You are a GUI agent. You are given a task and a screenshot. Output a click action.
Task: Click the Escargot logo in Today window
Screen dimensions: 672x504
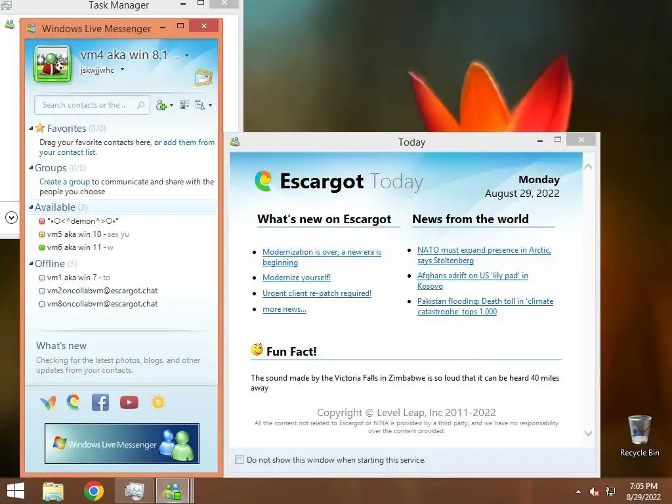pos(263,181)
